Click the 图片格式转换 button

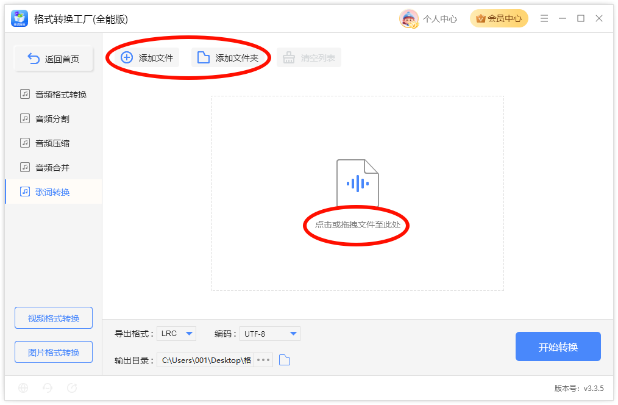(54, 352)
